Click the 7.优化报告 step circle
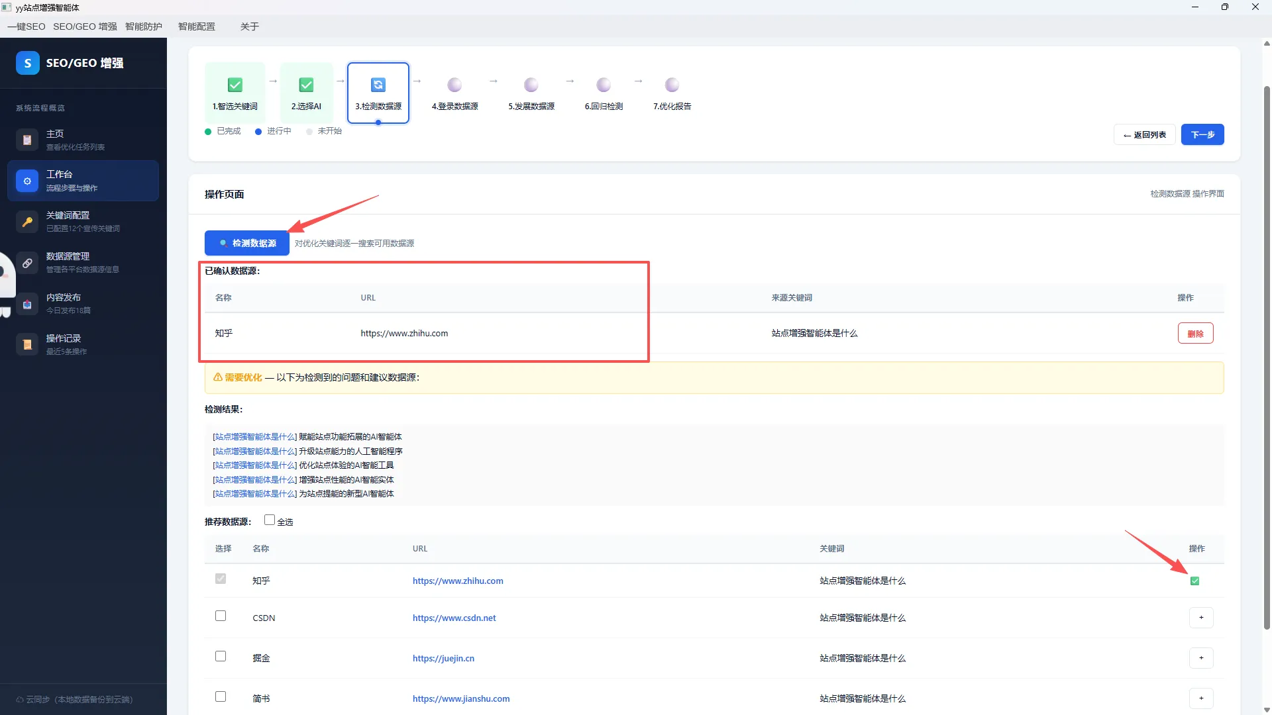 (672, 85)
